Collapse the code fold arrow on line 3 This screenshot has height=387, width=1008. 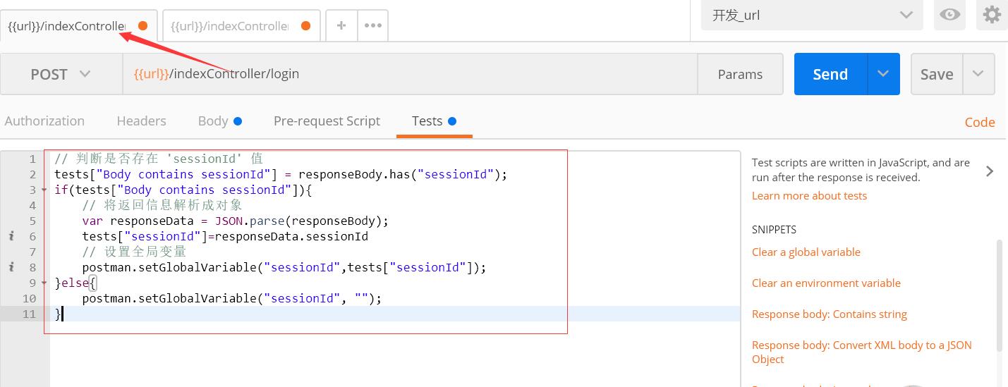point(44,190)
